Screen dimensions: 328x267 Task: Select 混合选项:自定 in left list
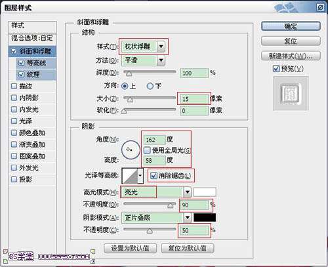point(32,38)
